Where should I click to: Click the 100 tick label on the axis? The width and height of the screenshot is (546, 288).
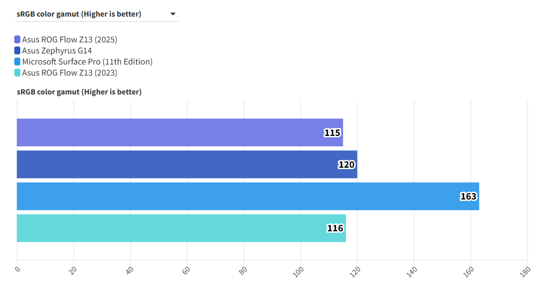click(298, 271)
